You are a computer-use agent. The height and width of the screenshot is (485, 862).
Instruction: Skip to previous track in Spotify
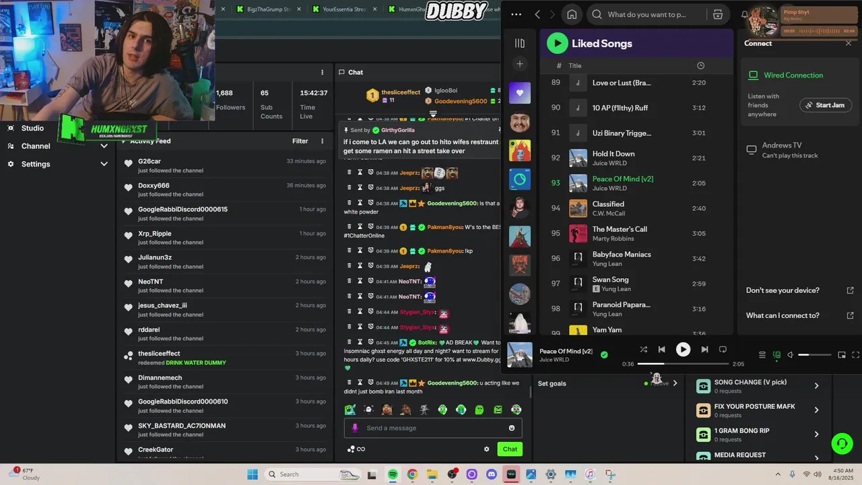coord(661,350)
